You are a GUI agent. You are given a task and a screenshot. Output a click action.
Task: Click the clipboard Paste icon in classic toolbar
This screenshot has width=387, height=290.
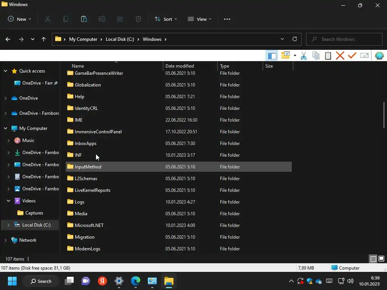328,56
